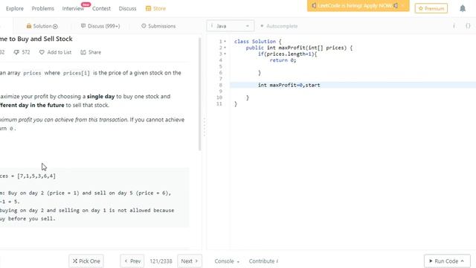Click the LeetCode hiring banner

358,6
